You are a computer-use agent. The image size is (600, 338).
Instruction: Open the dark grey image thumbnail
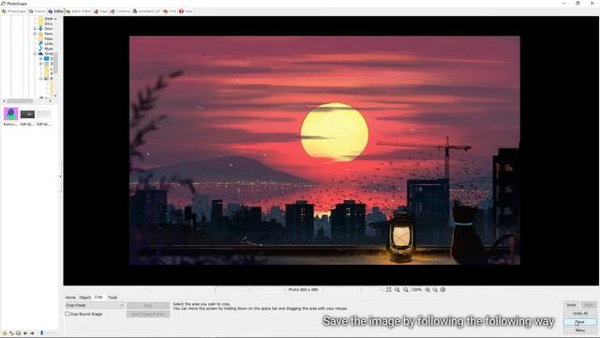[27, 115]
